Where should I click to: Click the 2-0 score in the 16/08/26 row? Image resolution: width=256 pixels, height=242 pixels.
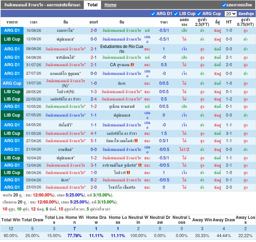click(94, 30)
